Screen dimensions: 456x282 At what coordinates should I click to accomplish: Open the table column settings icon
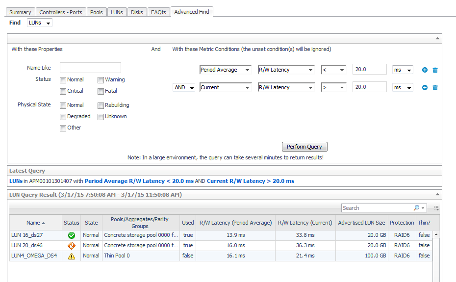click(436, 208)
